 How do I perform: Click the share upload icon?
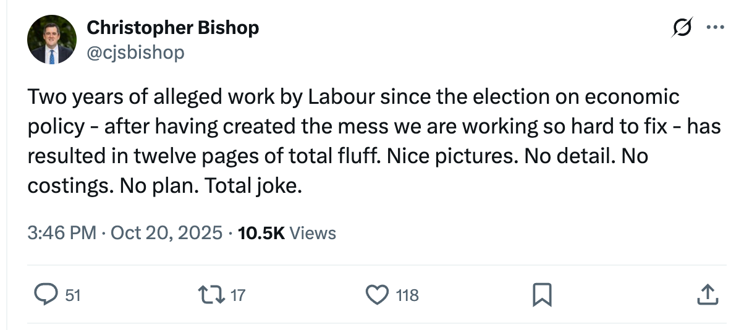pyautogui.click(x=707, y=295)
